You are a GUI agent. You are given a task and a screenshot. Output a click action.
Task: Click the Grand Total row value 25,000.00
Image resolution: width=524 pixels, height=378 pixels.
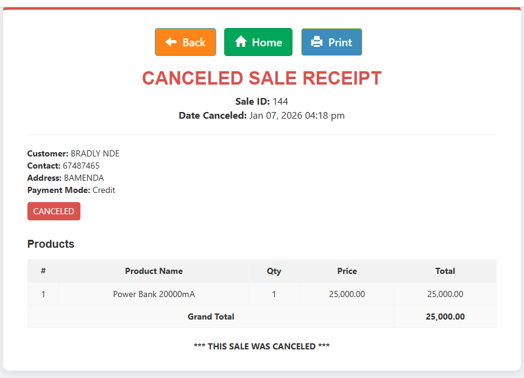tap(445, 317)
